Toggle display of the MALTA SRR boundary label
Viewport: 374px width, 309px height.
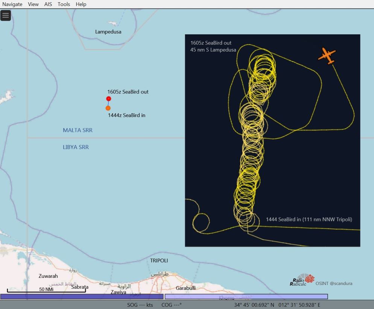click(x=78, y=130)
